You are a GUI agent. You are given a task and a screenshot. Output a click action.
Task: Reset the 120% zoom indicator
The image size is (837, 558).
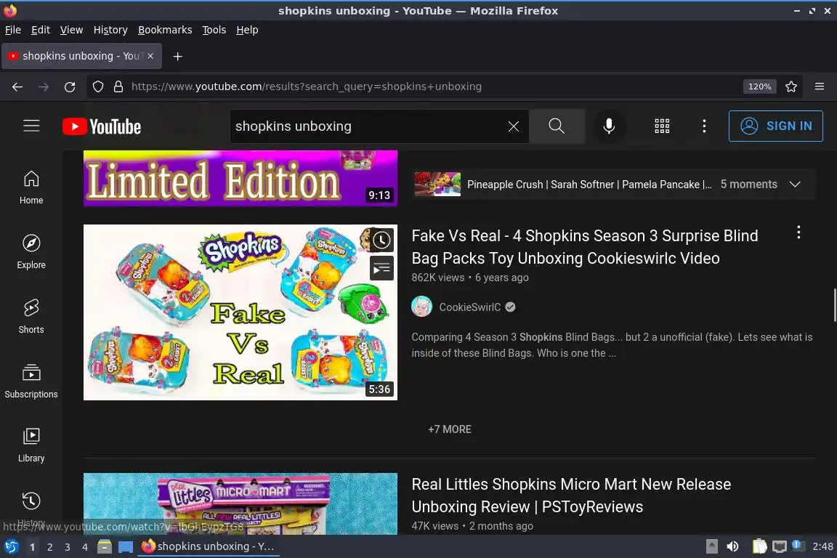pos(759,86)
